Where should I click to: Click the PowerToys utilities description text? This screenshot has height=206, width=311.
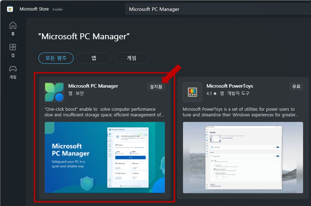pos(240,112)
